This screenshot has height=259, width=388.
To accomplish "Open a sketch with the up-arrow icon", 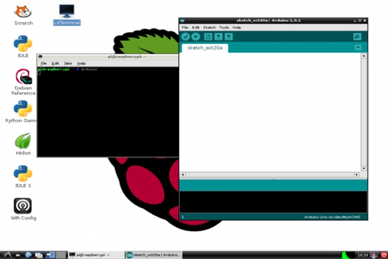I will coord(219,37).
